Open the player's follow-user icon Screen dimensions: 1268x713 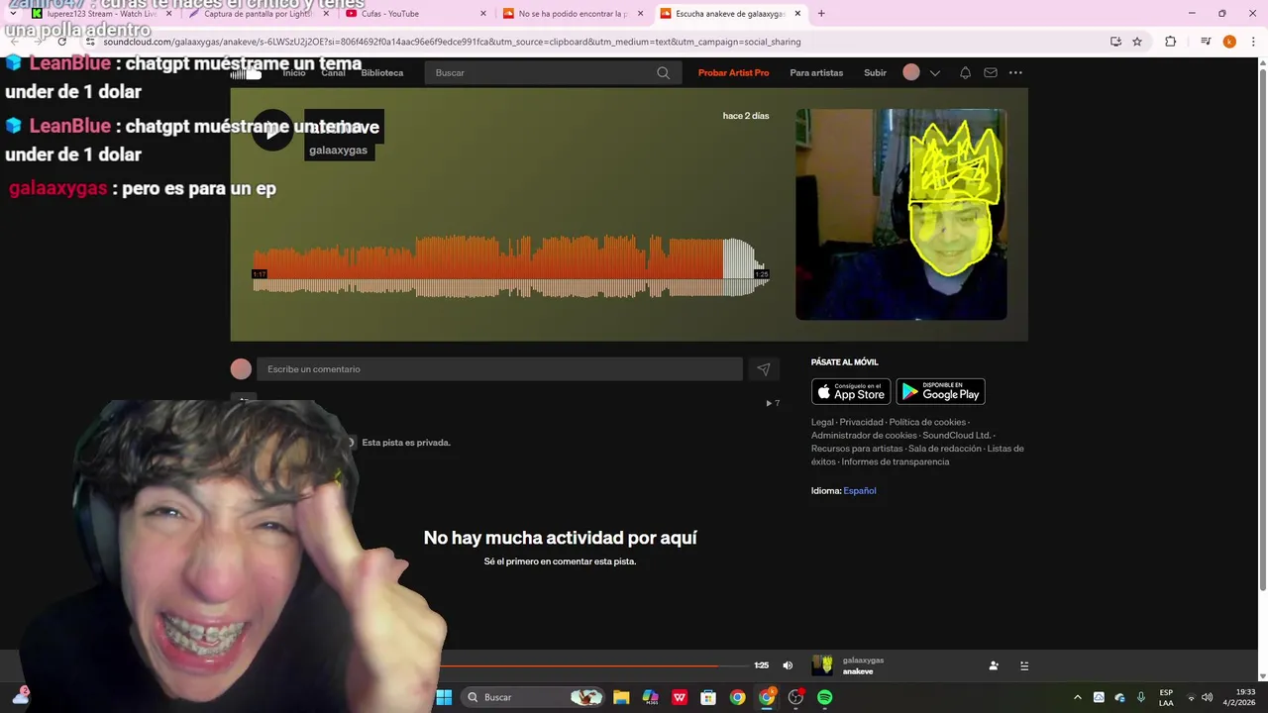tap(994, 665)
